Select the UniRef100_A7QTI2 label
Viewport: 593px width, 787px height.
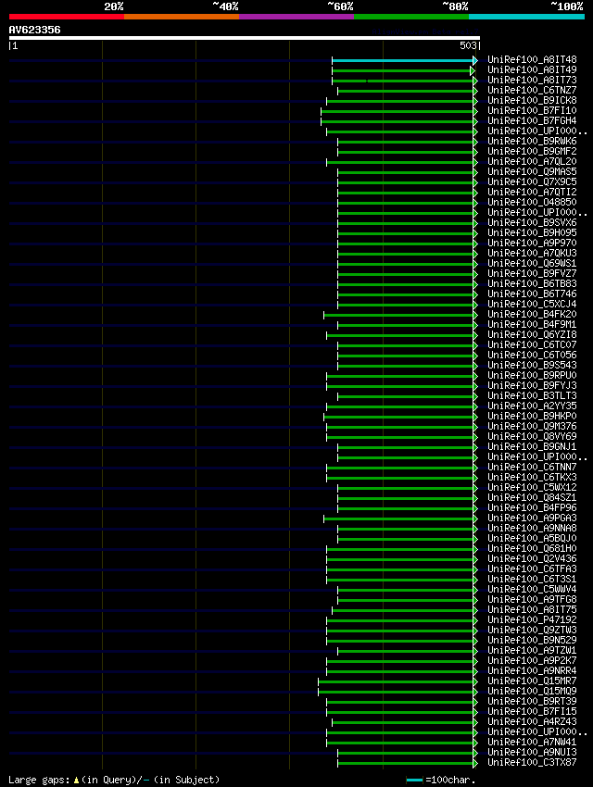(x=532, y=192)
